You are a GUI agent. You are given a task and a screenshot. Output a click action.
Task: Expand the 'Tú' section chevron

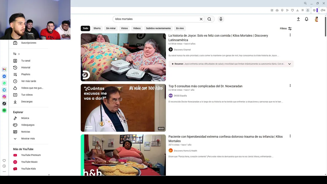19,54
